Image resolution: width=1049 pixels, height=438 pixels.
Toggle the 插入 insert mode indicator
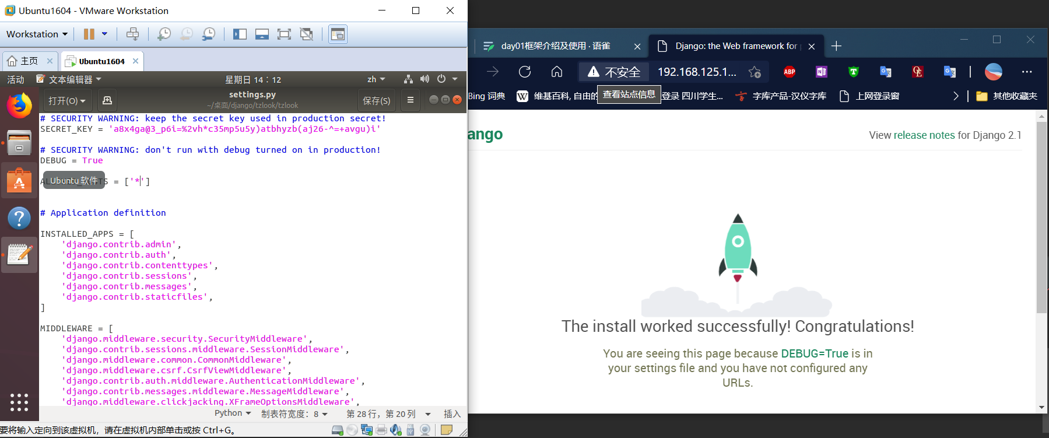[452, 414]
